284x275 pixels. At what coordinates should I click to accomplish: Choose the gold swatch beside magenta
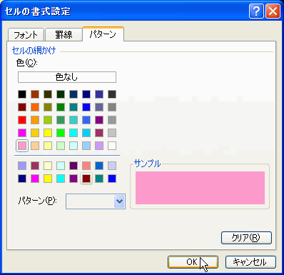click(35, 133)
